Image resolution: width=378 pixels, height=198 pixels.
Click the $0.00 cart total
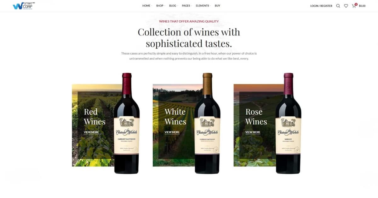point(362,6)
